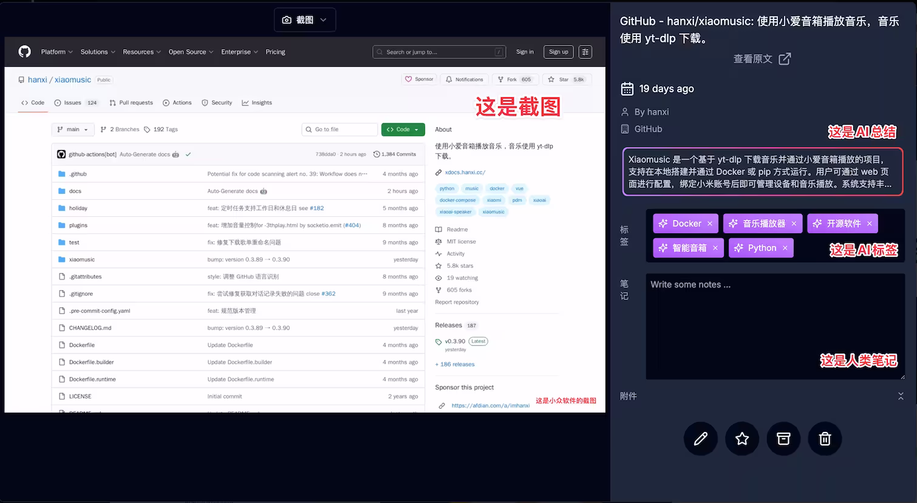Click the calendar icon beside 19 days ago
This screenshot has width=917, height=503.
pyautogui.click(x=627, y=88)
